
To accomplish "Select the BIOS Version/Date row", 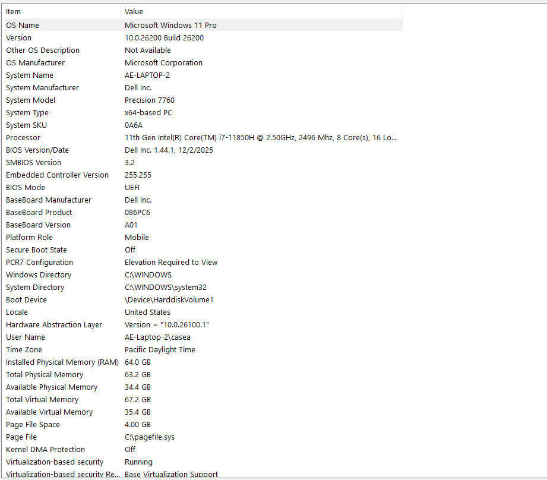I will pyautogui.click(x=203, y=150).
